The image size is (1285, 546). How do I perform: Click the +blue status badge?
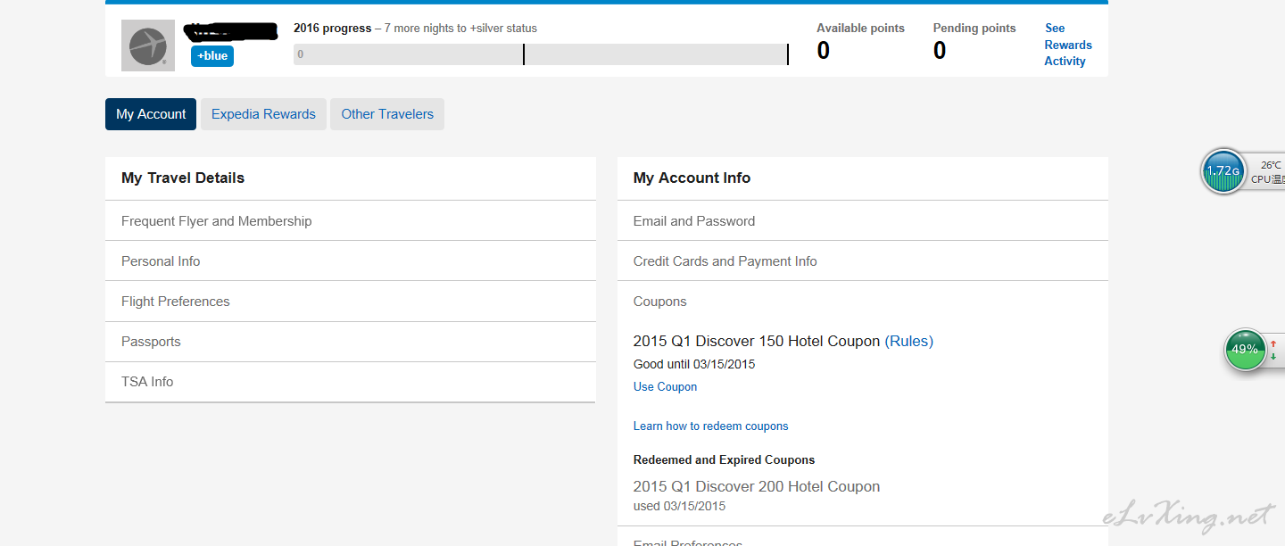[x=212, y=56]
